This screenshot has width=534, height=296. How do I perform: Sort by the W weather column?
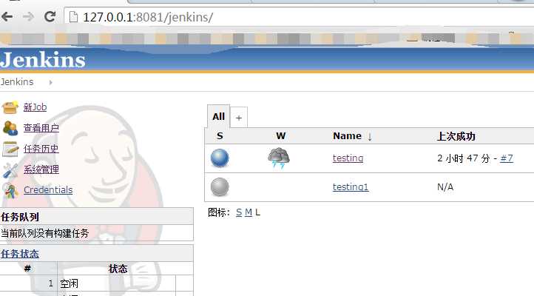[x=280, y=136]
